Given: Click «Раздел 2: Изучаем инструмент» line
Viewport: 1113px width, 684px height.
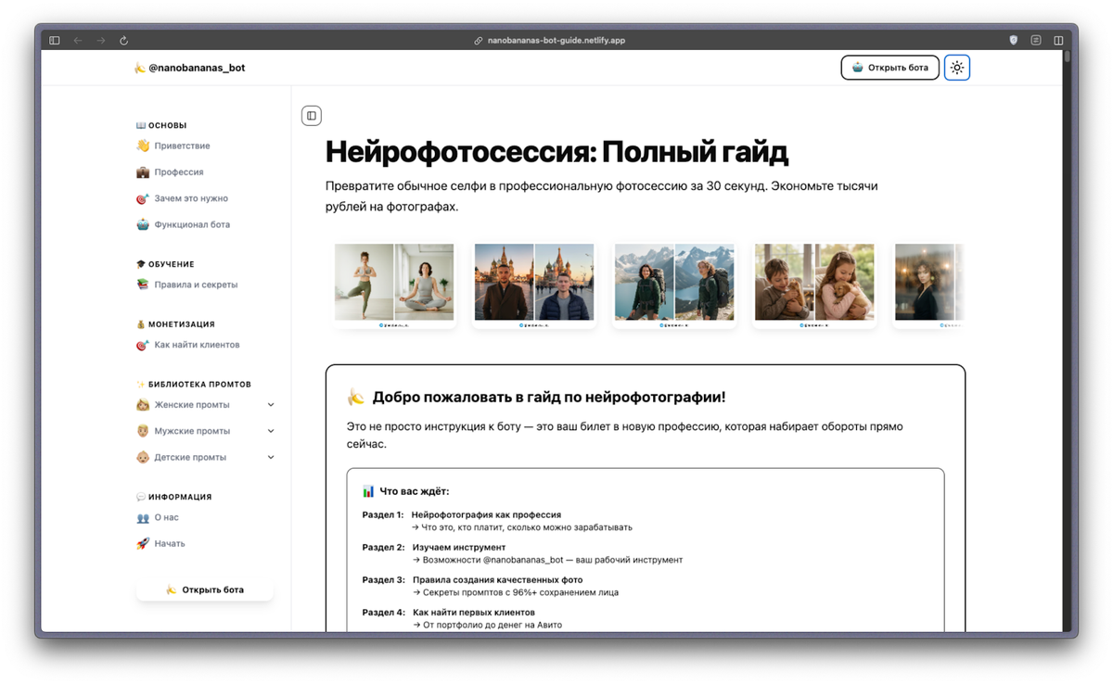Looking at the screenshot, I should pyautogui.click(x=434, y=547).
